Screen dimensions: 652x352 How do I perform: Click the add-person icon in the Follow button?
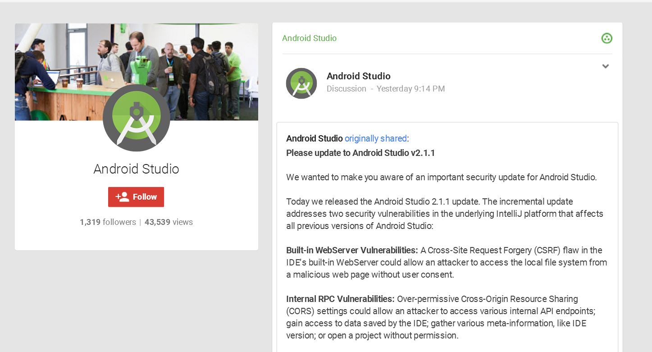122,197
